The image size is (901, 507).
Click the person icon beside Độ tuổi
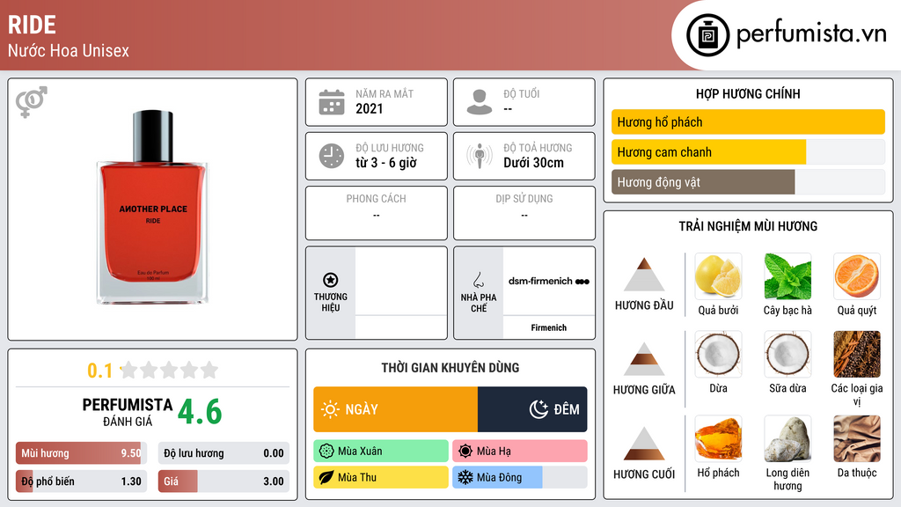[480, 102]
